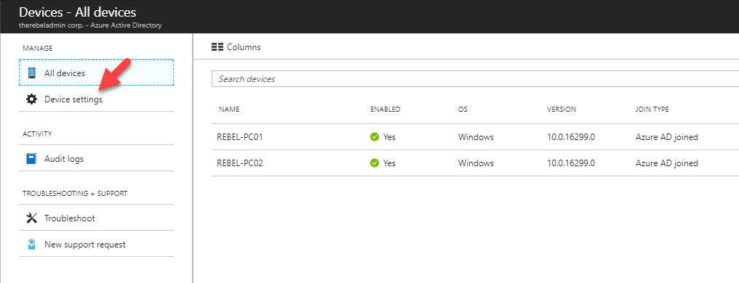Select the REBEL-PC02 device name

[239, 163]
